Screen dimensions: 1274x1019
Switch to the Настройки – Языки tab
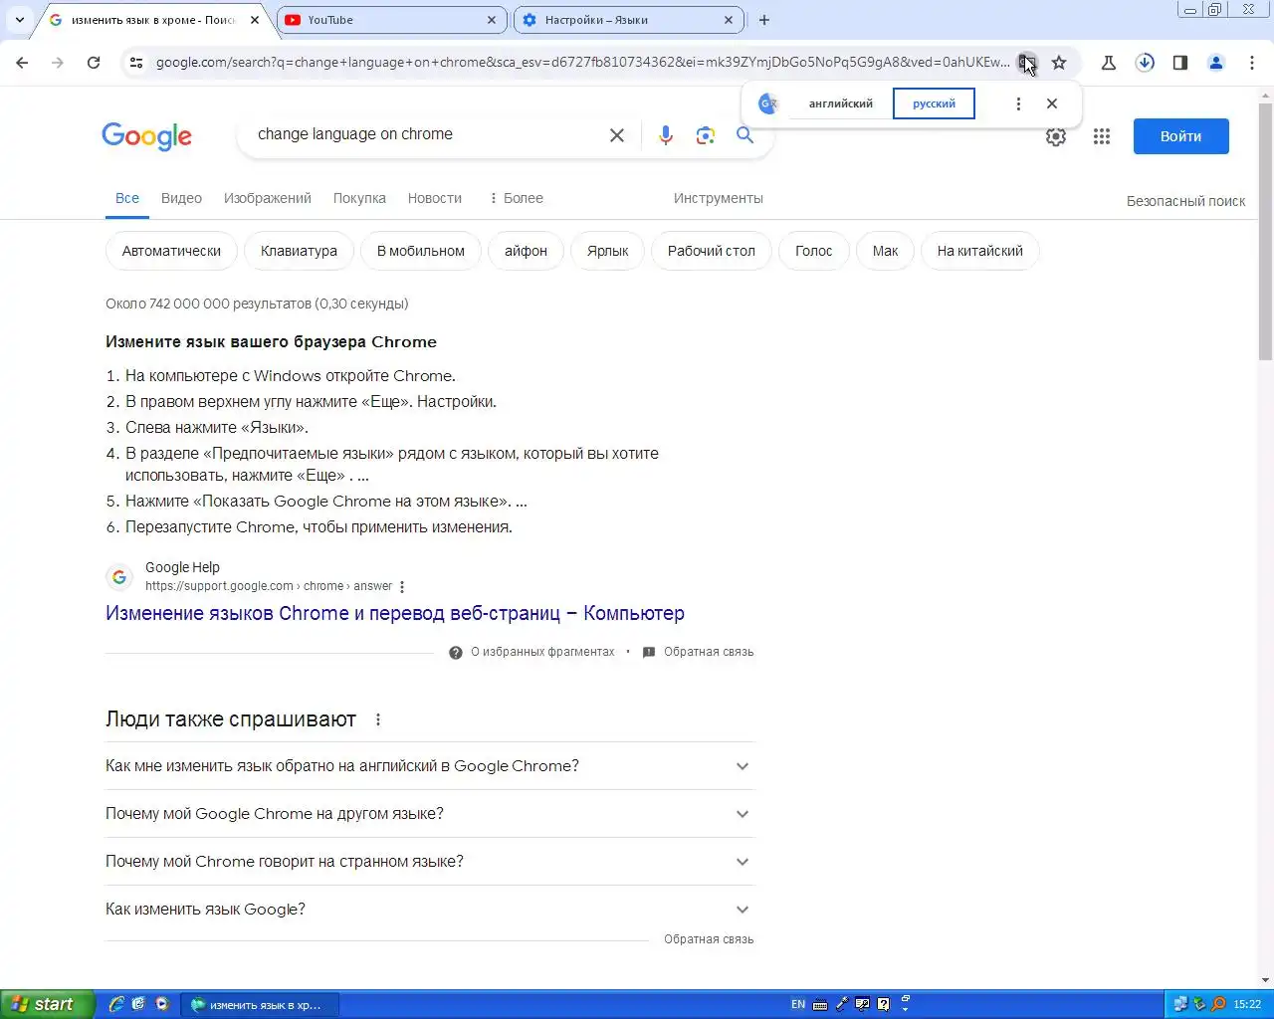coord(629,20)
